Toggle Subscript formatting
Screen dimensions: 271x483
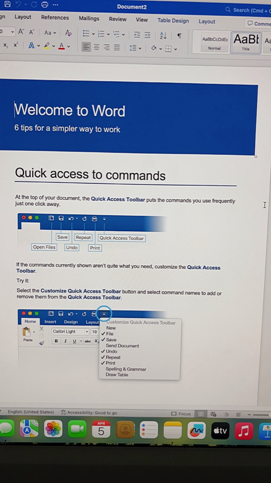click(x=6, y=45)
